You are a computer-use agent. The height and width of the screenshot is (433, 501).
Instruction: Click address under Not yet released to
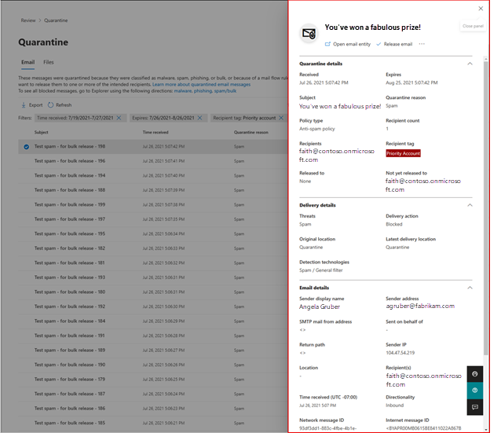tap(423, 185)
